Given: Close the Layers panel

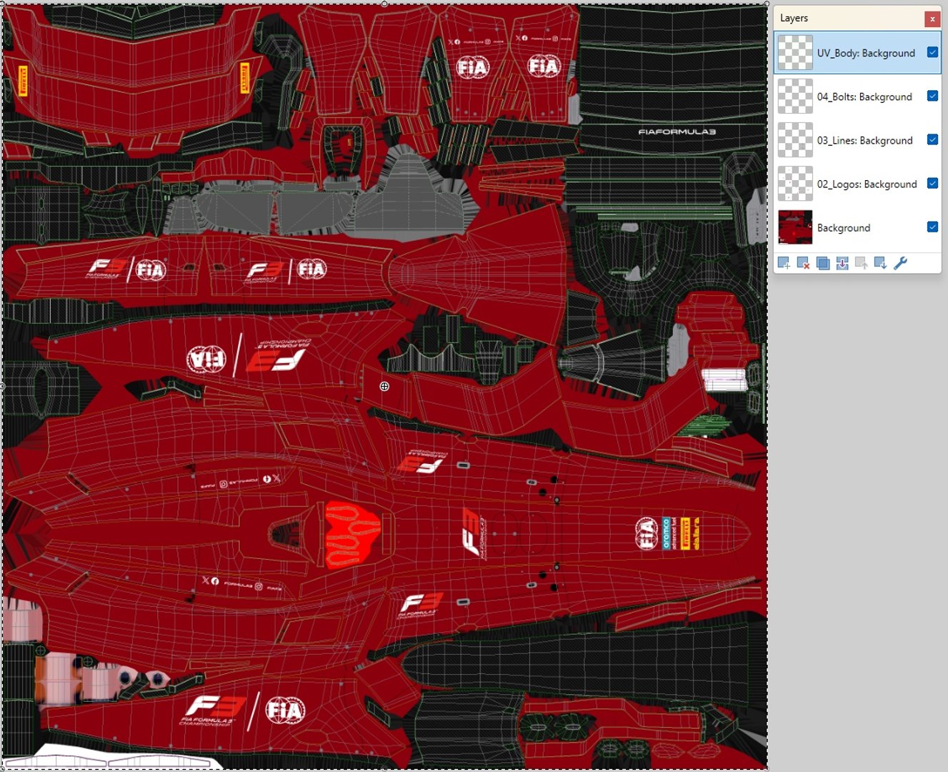Looking at the screenshot, I should [x=932, y=19].
